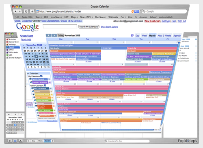Screen dimensions: 203x148
Task: Toggle Birthdays calendar in iCal list
Action: pos(7,39)
